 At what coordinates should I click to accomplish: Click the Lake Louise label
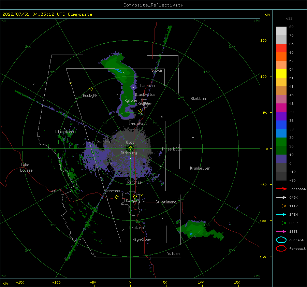[26, 168]
